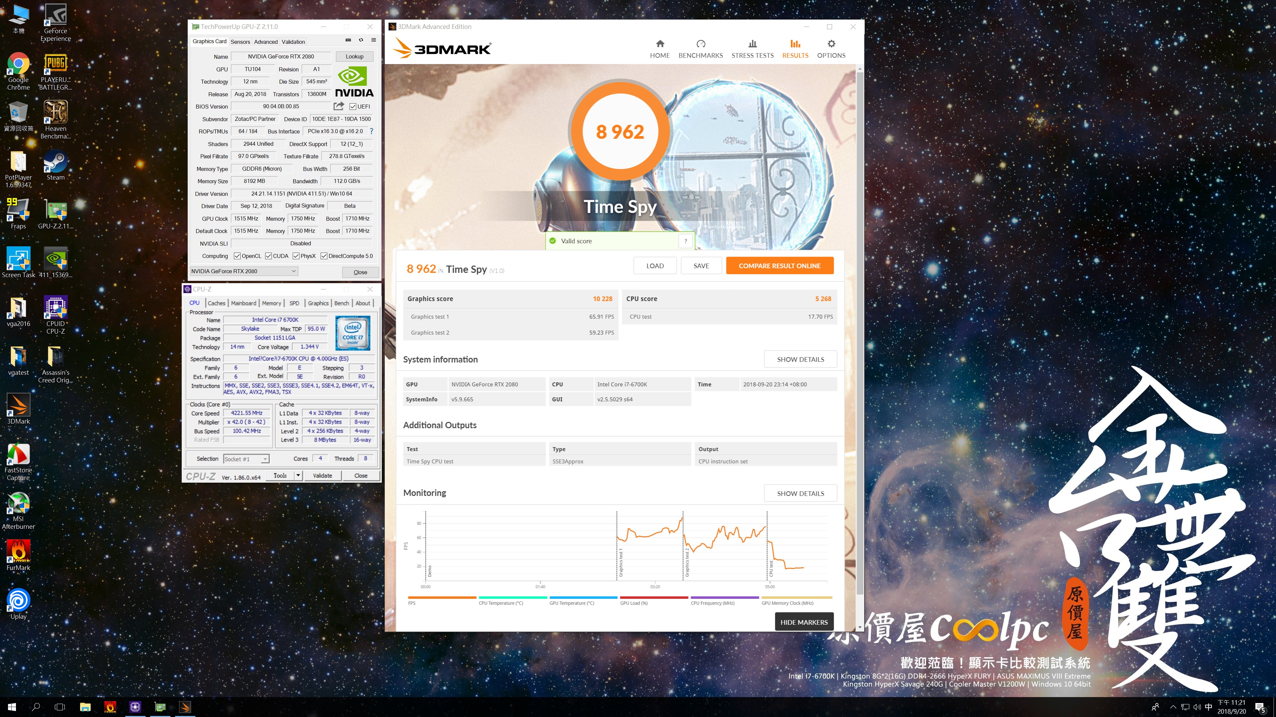Viewport: 1276px width, 717px height.
Task: Click GPU-Z refresh icon
Action: tap(361, 40)
